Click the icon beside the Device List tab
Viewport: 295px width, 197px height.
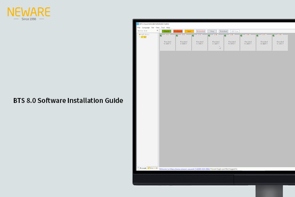point(149,168)
